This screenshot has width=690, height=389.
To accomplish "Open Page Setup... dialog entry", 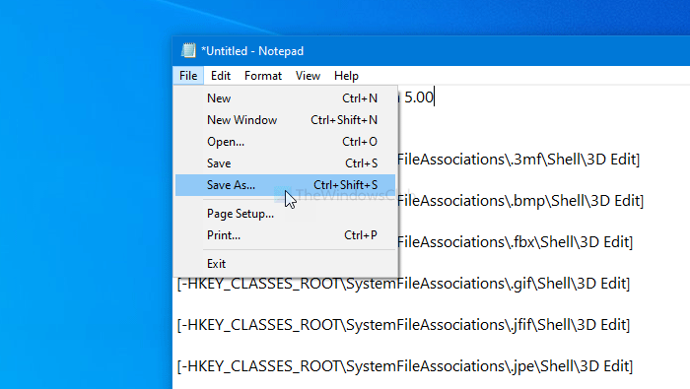I will pos(285,214).
